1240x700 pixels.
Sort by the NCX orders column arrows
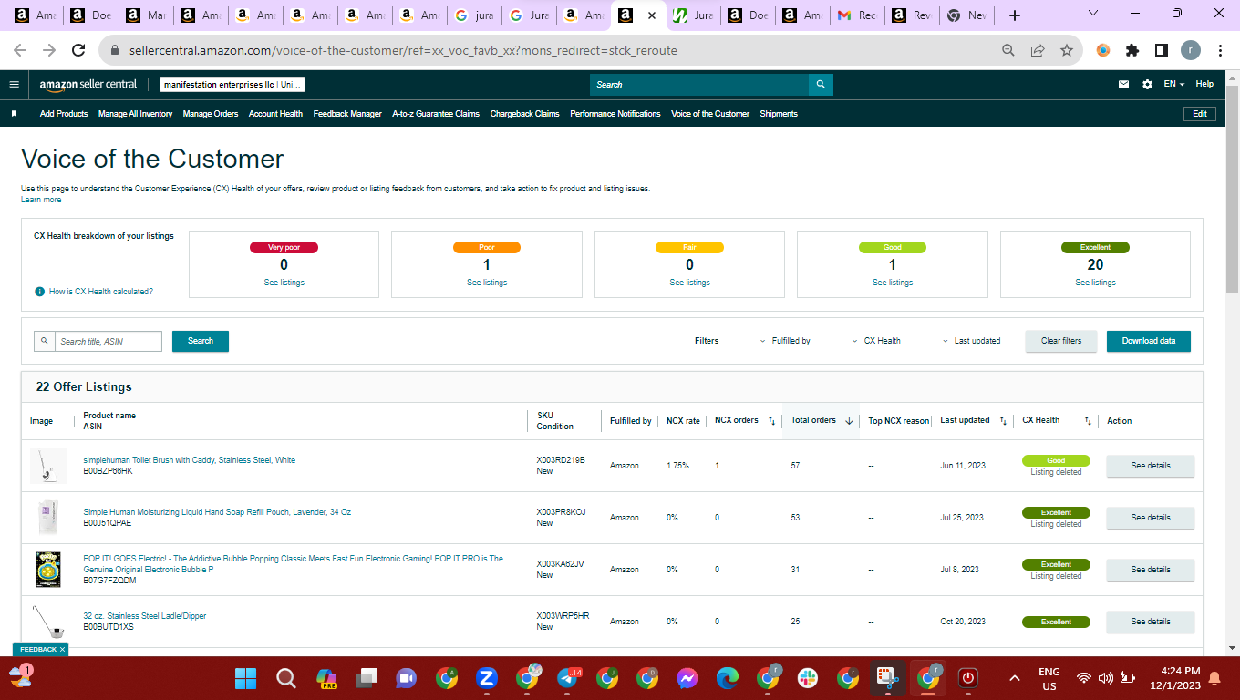[x=771, y=421]
